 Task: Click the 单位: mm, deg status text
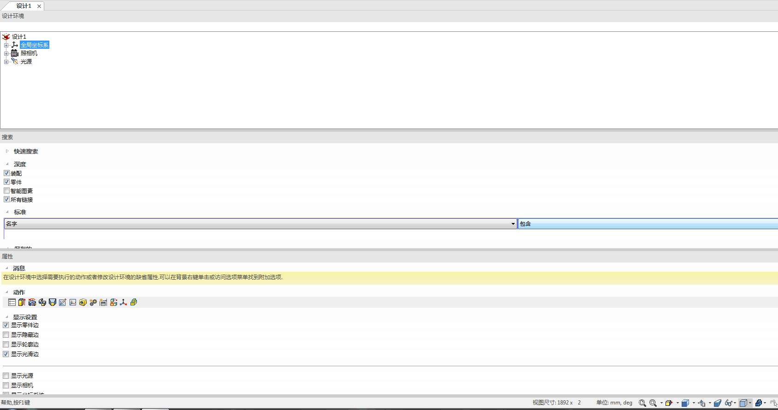[614, 403]
